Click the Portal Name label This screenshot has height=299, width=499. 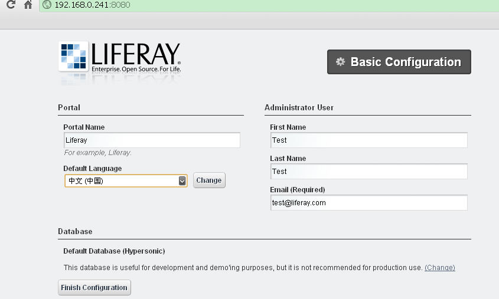pos(84,127)
